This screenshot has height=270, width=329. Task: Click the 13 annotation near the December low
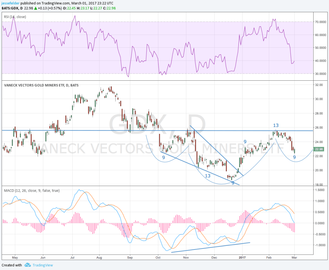tap(208, 176)
